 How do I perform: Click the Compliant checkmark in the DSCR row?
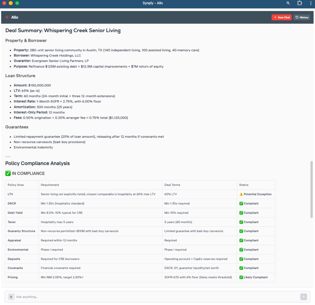point(241,203)
